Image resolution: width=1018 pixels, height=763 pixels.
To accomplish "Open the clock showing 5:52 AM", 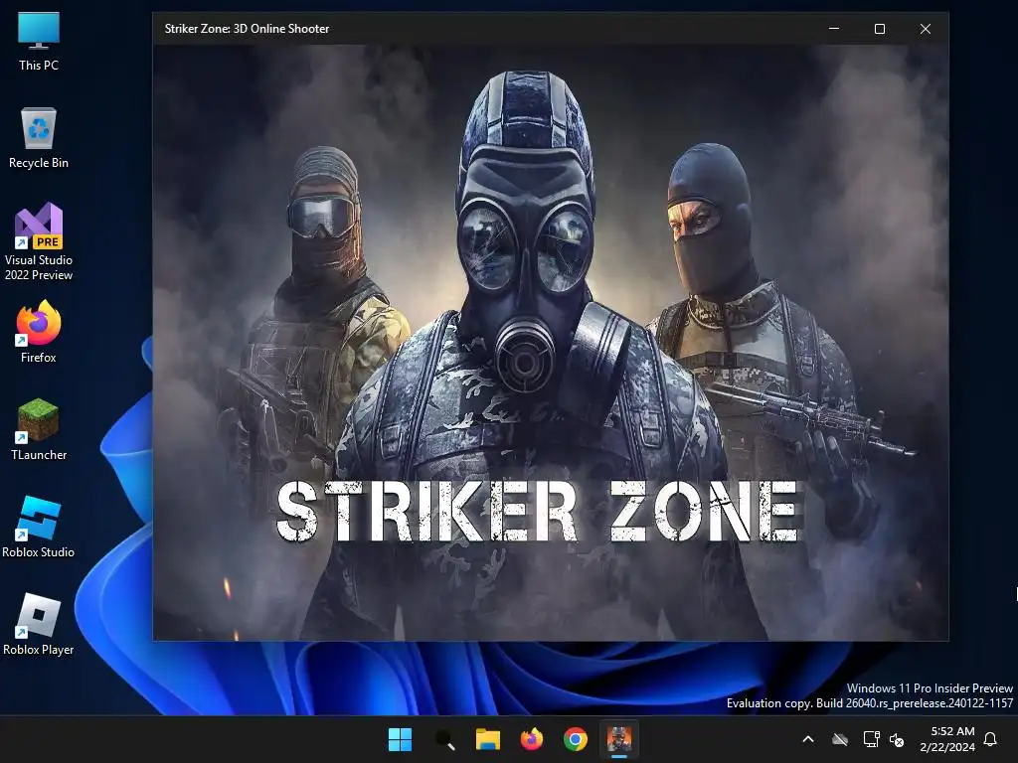I will coord(947,739).
